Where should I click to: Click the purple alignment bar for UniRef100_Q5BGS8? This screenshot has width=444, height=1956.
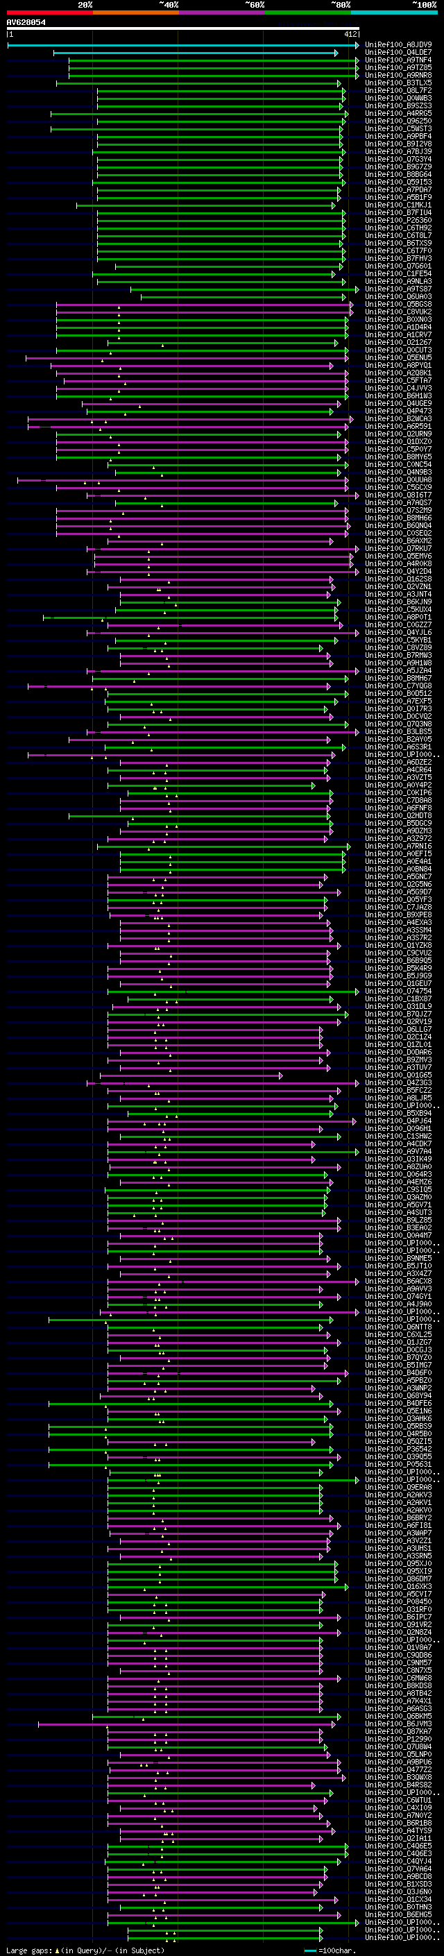(x=204, y=305)
